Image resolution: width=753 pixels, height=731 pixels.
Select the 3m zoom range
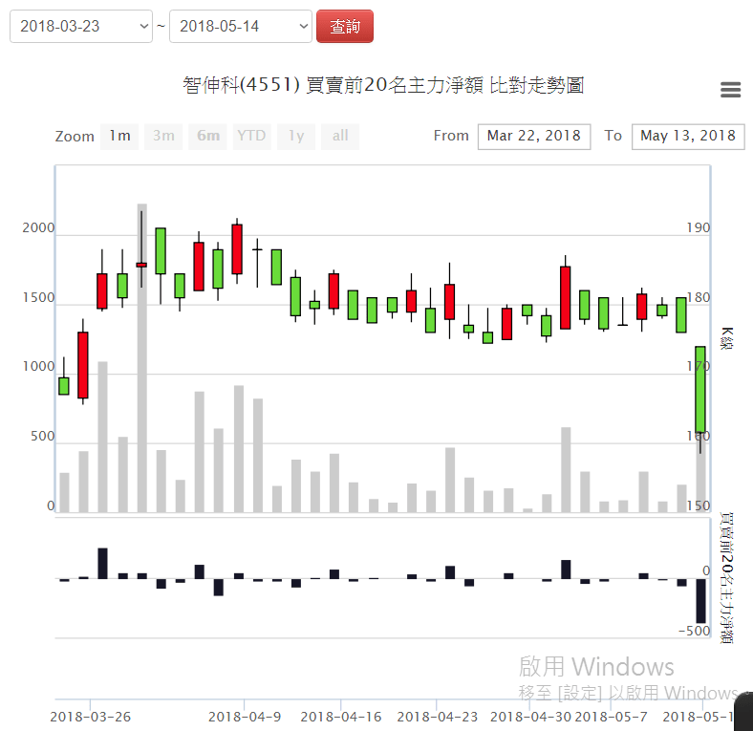tap(163, 136)
